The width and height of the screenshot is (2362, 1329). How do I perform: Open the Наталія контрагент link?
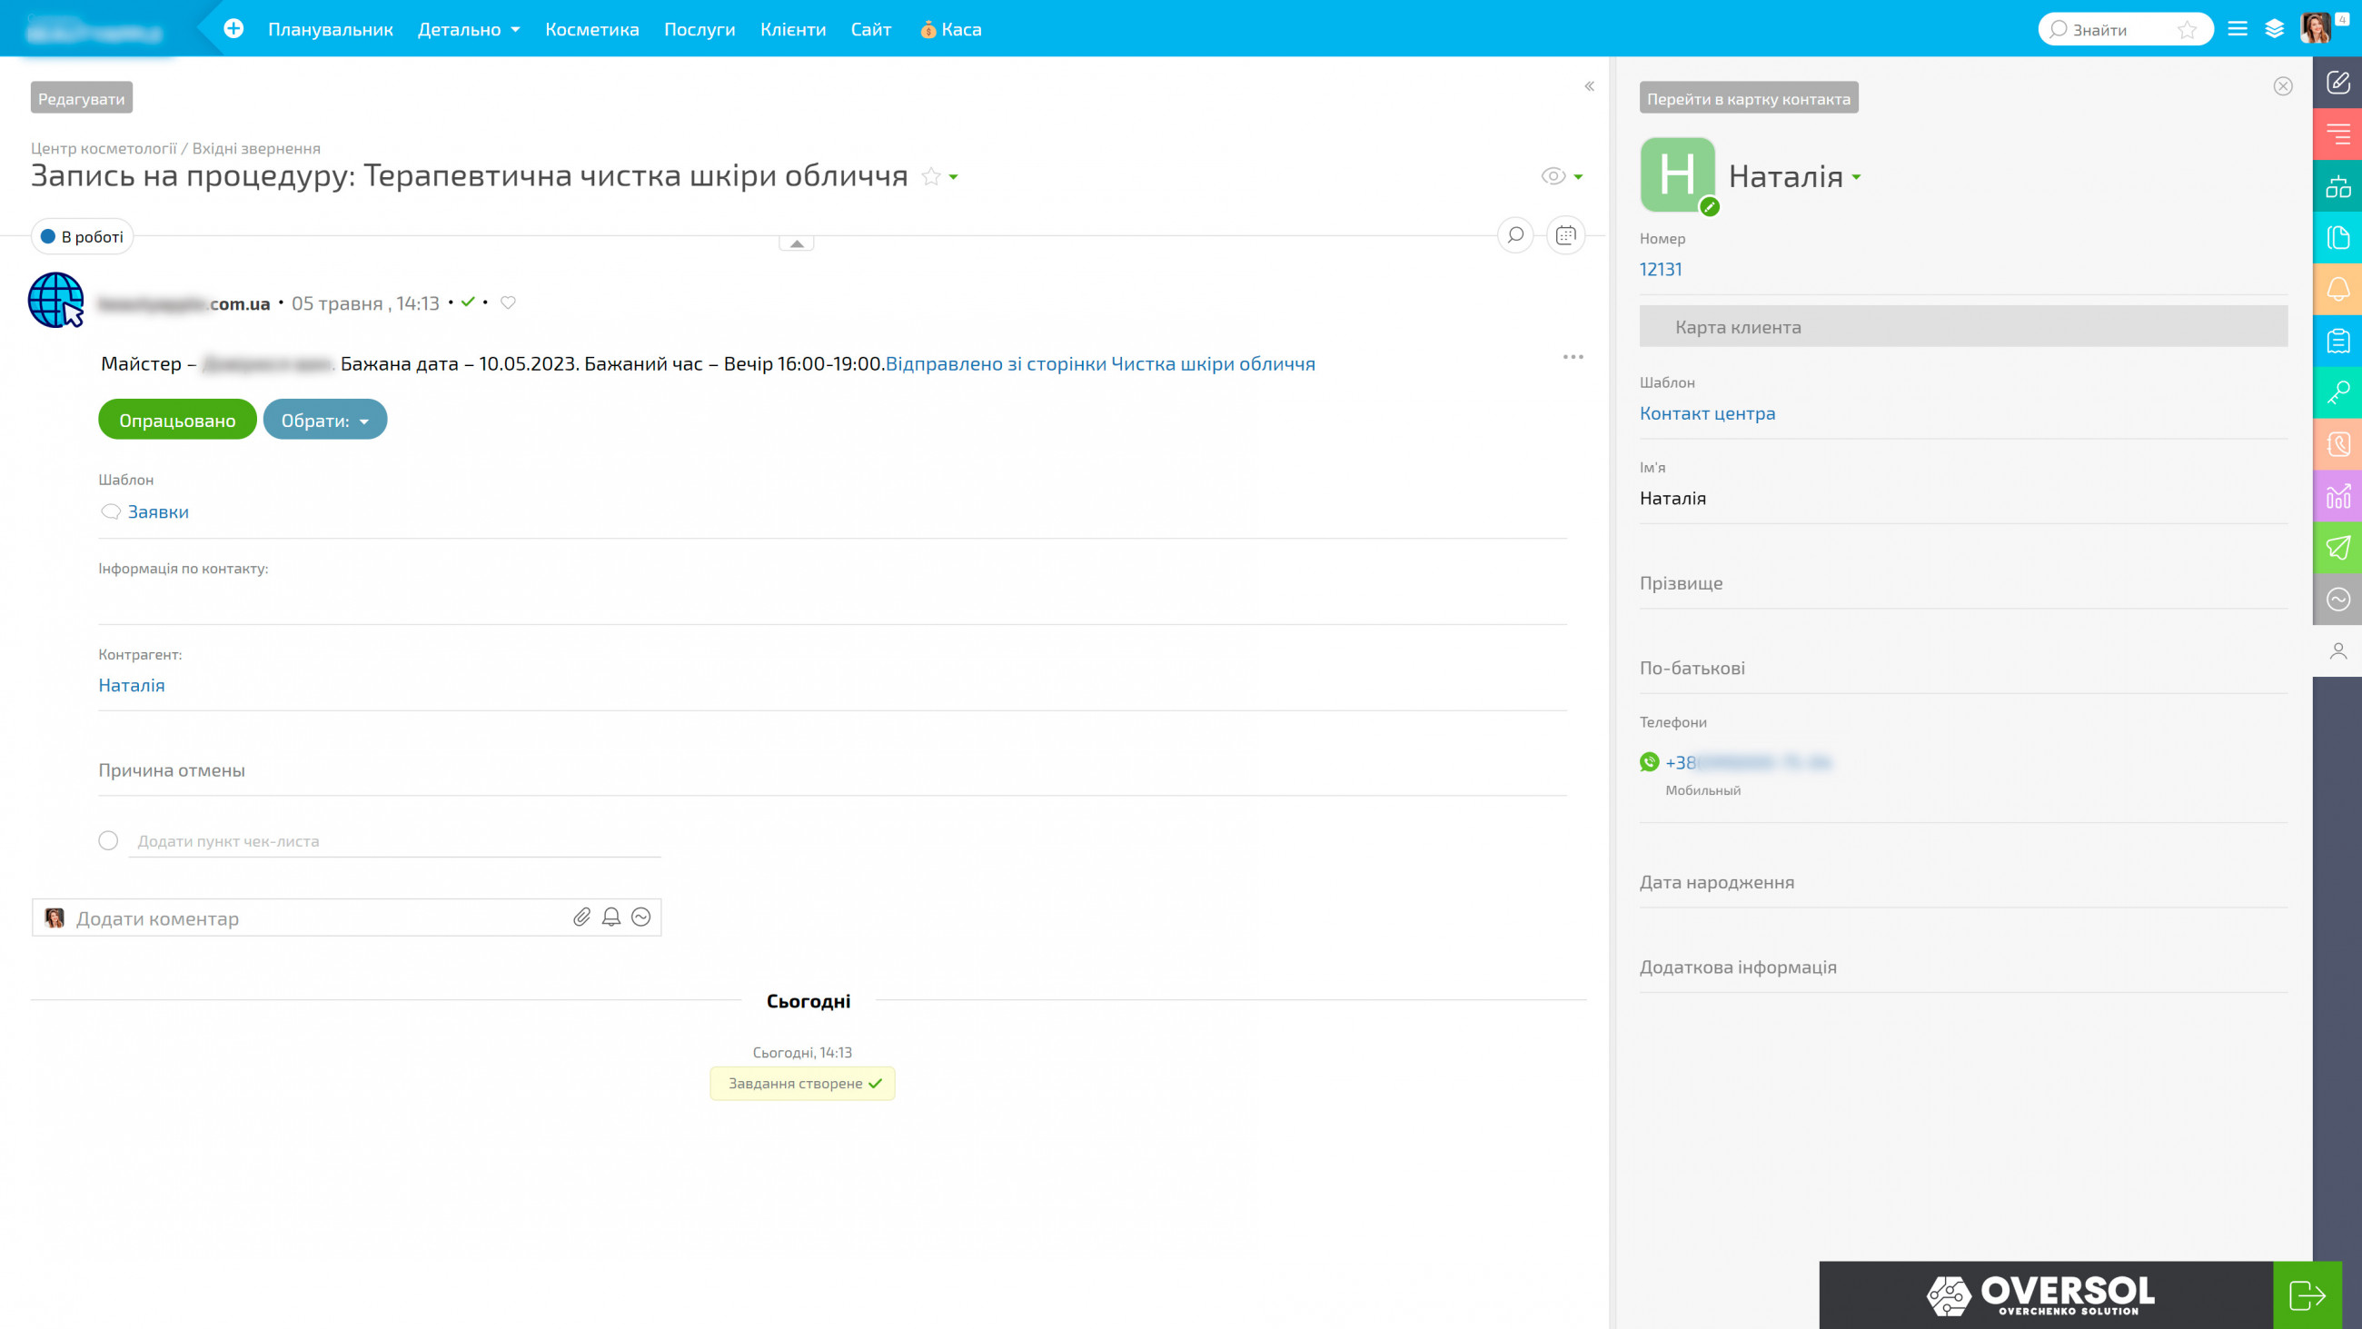[132, 685]
